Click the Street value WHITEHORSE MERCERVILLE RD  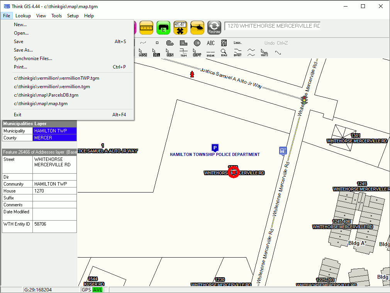54,164
